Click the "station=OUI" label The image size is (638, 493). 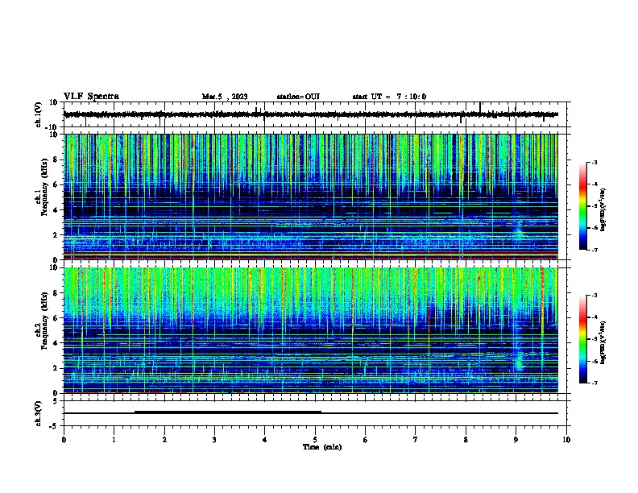[298, 97]
